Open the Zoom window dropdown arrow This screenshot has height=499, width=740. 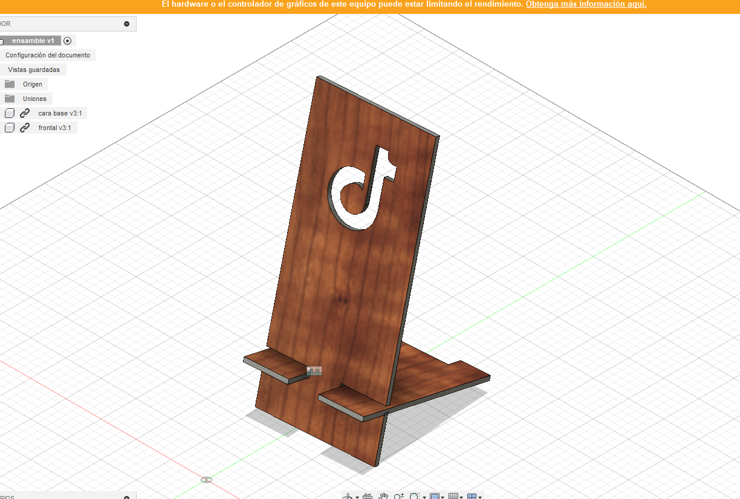click(x=424, y=497)
